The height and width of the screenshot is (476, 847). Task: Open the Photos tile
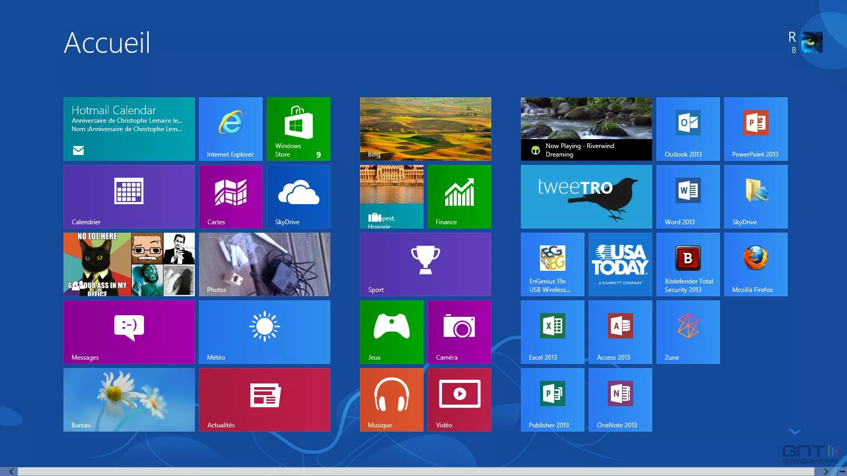264,264
